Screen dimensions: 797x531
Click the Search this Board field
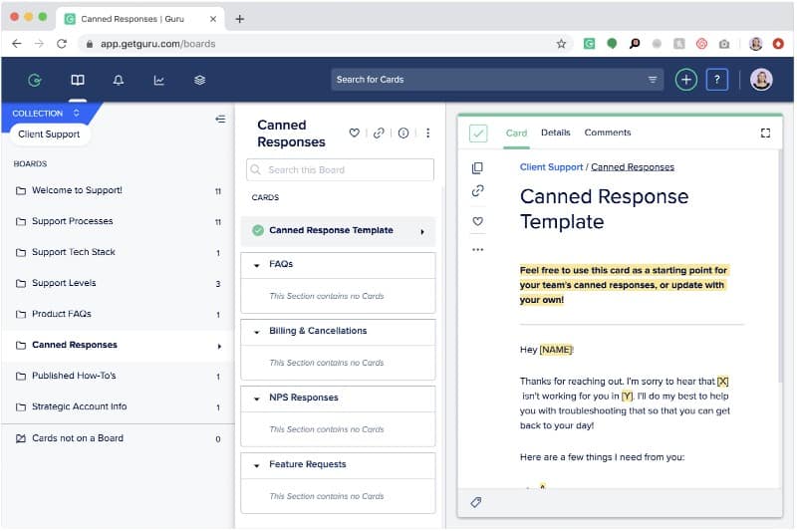[340, 169]
